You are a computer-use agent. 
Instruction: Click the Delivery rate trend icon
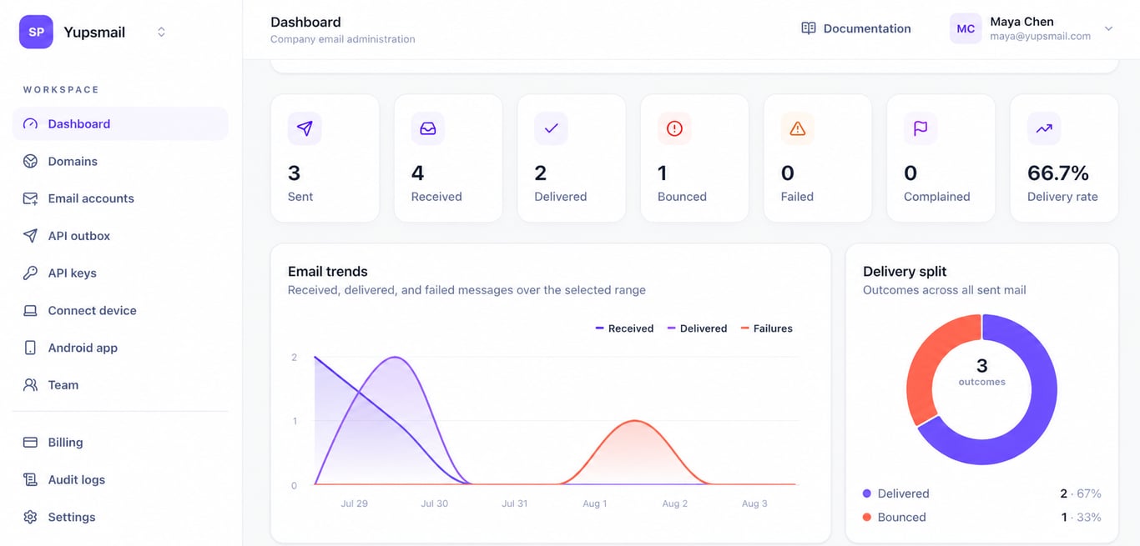coord(1044,128)
